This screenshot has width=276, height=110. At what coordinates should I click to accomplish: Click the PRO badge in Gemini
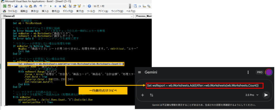coord(259,72)
